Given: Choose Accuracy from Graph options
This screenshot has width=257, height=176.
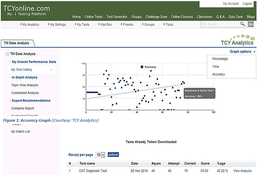Looking at the screenshot, I should point(219,74).
